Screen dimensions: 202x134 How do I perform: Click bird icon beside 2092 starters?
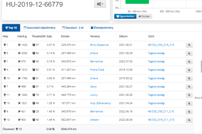pos(19,53)
